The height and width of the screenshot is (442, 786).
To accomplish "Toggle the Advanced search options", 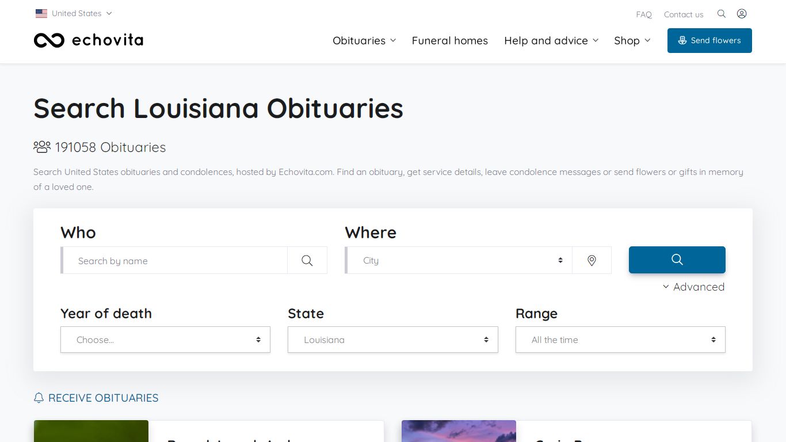I will (693, 287).
